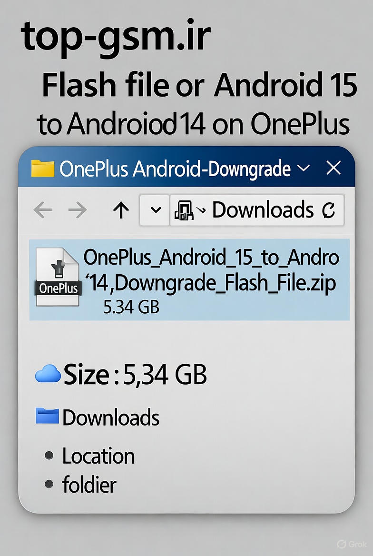The image size is (373, 556).
Task: Go forward with the right arrow
Action: [77, 210]
